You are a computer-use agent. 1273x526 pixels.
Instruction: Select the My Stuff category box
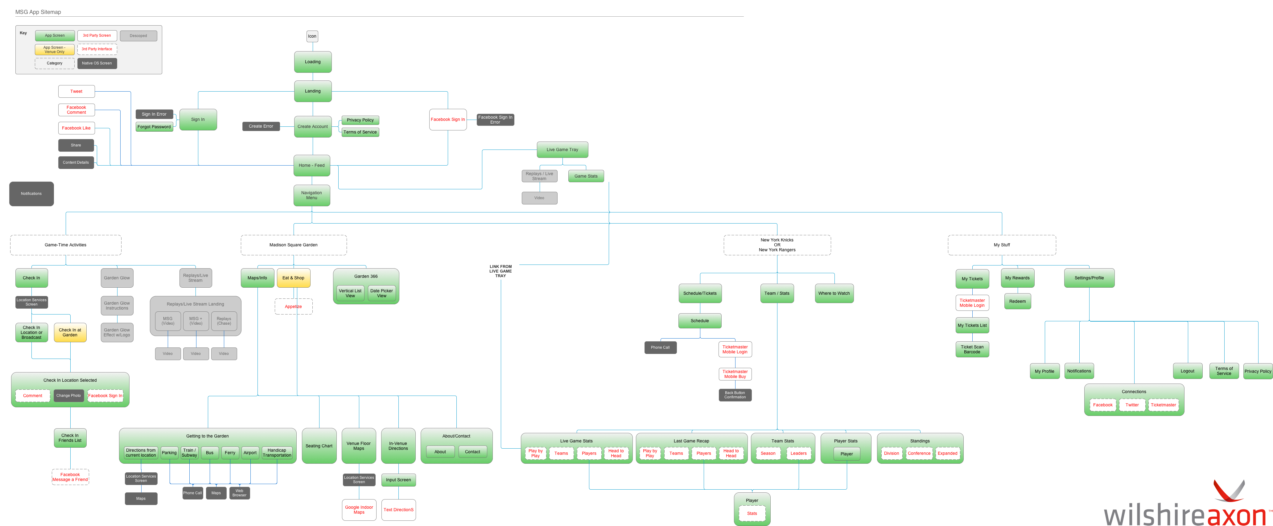click(1002, 245)
